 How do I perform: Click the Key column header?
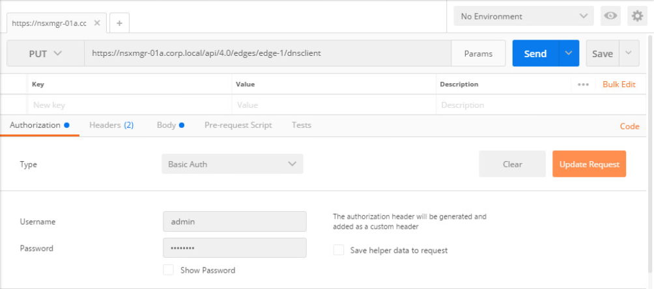click(38, 84)
